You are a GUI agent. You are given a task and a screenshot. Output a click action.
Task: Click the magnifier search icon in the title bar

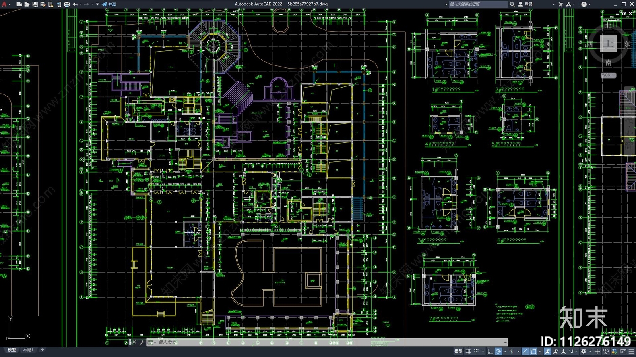coord(512,4)
